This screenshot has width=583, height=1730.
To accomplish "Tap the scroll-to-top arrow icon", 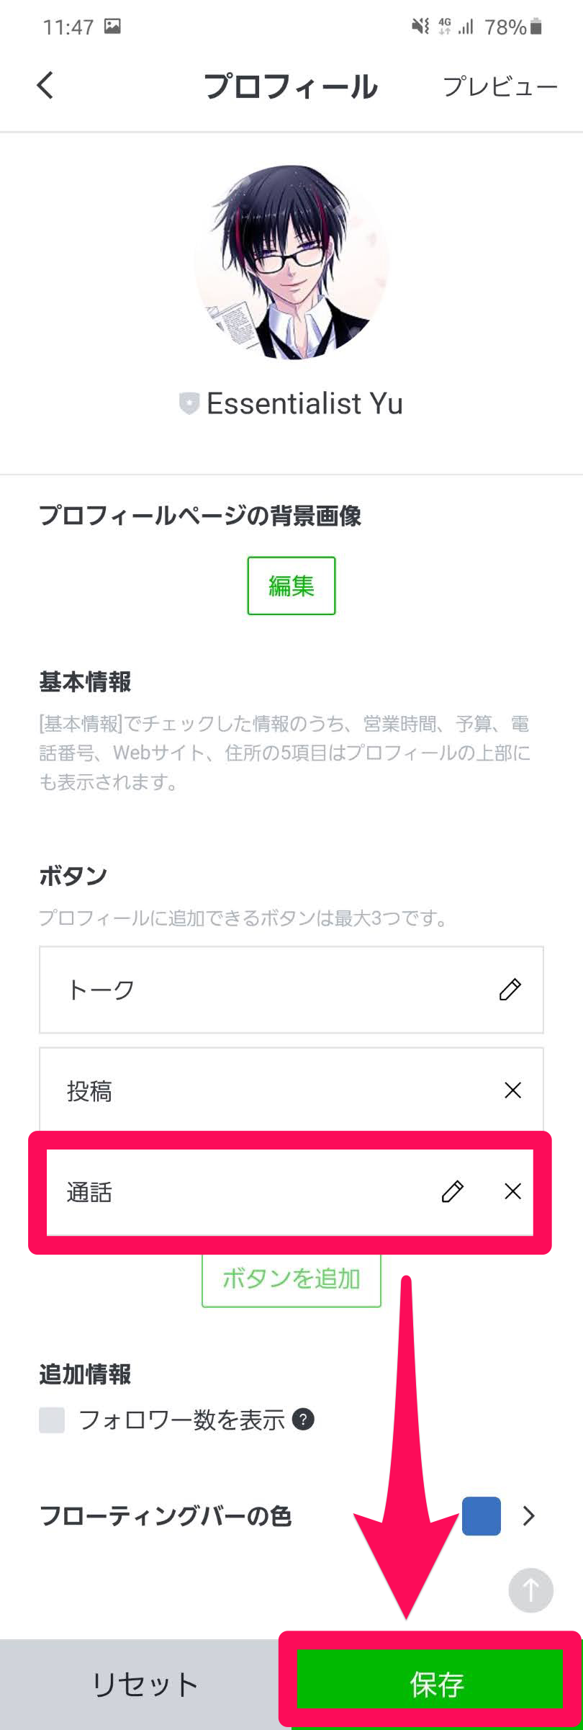I will pos(530,1590).
